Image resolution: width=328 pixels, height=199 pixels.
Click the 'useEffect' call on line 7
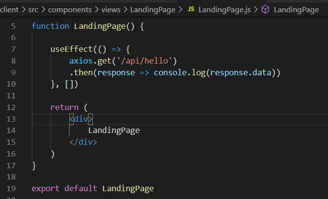[x=71, y=49]
